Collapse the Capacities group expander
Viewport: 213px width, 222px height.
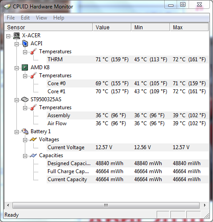25,156
